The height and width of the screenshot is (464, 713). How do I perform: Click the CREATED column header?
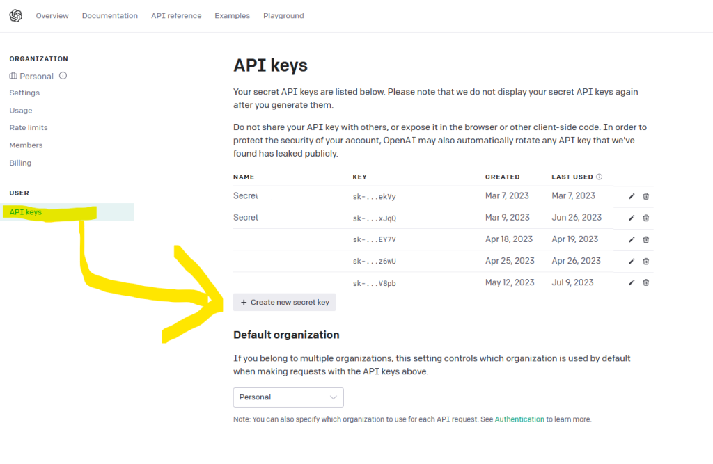click(x=503, y=177)
